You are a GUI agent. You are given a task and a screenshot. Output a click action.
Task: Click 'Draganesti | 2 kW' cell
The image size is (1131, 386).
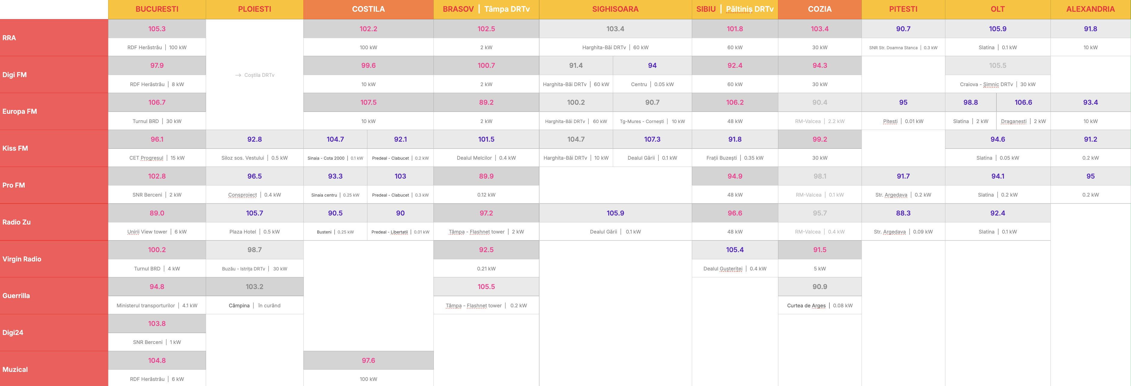[x=1023, y=121]
